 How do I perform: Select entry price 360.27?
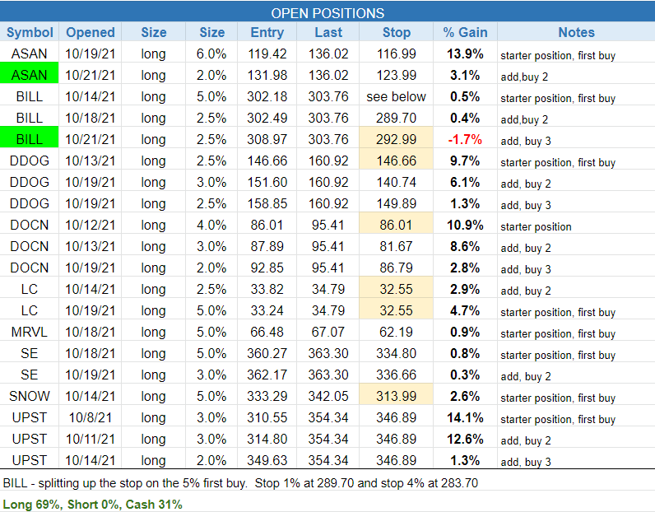(x=267, y=353)
